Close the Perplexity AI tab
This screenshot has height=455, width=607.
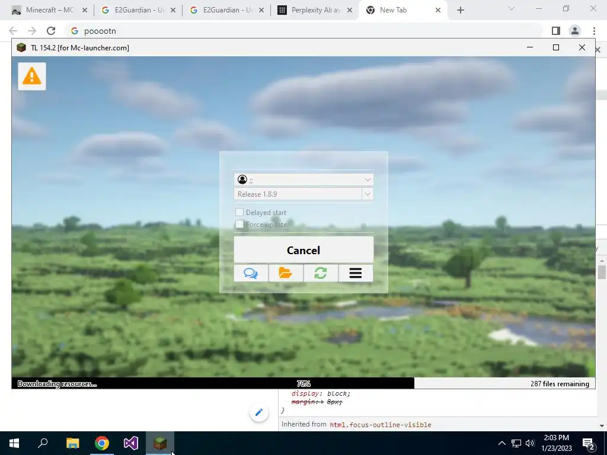pos(350,10)
